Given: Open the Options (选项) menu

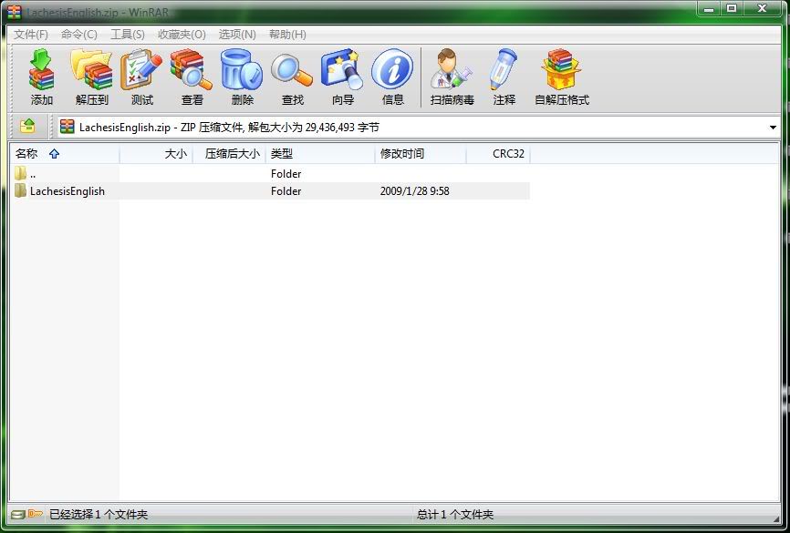Looking at the screenshot, I should pos(237,35).
